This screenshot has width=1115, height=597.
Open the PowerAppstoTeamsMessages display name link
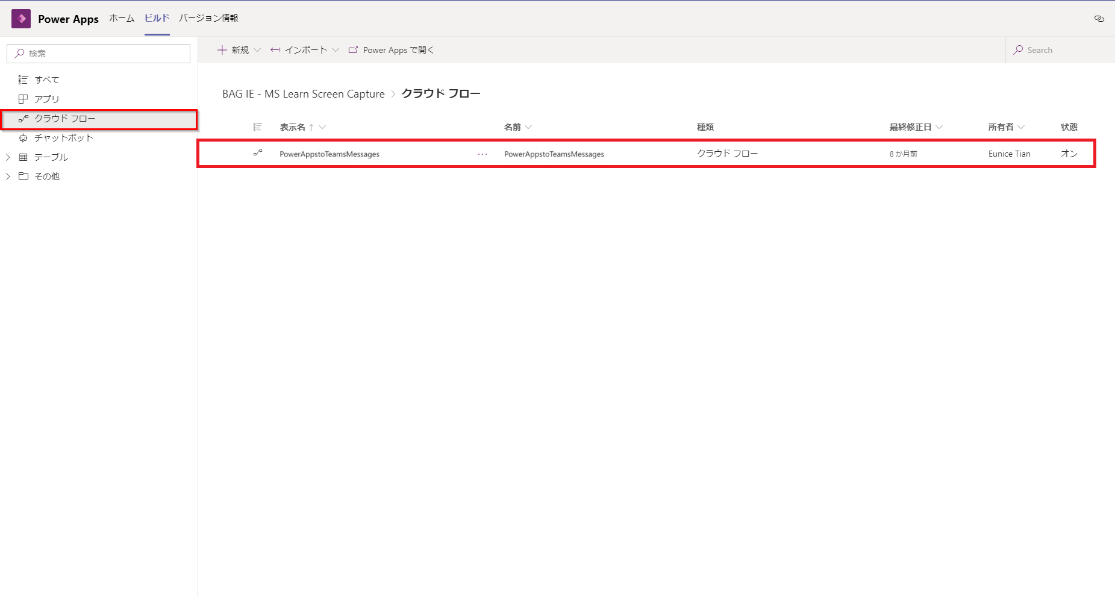[330, 154]
